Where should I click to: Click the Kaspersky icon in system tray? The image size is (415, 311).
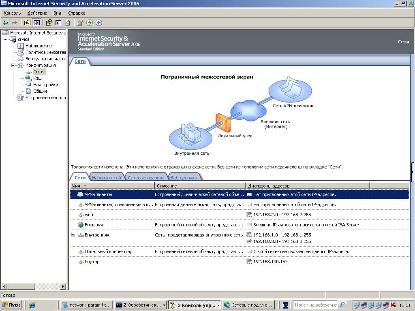pyautogui.click(x=393, y=305)
